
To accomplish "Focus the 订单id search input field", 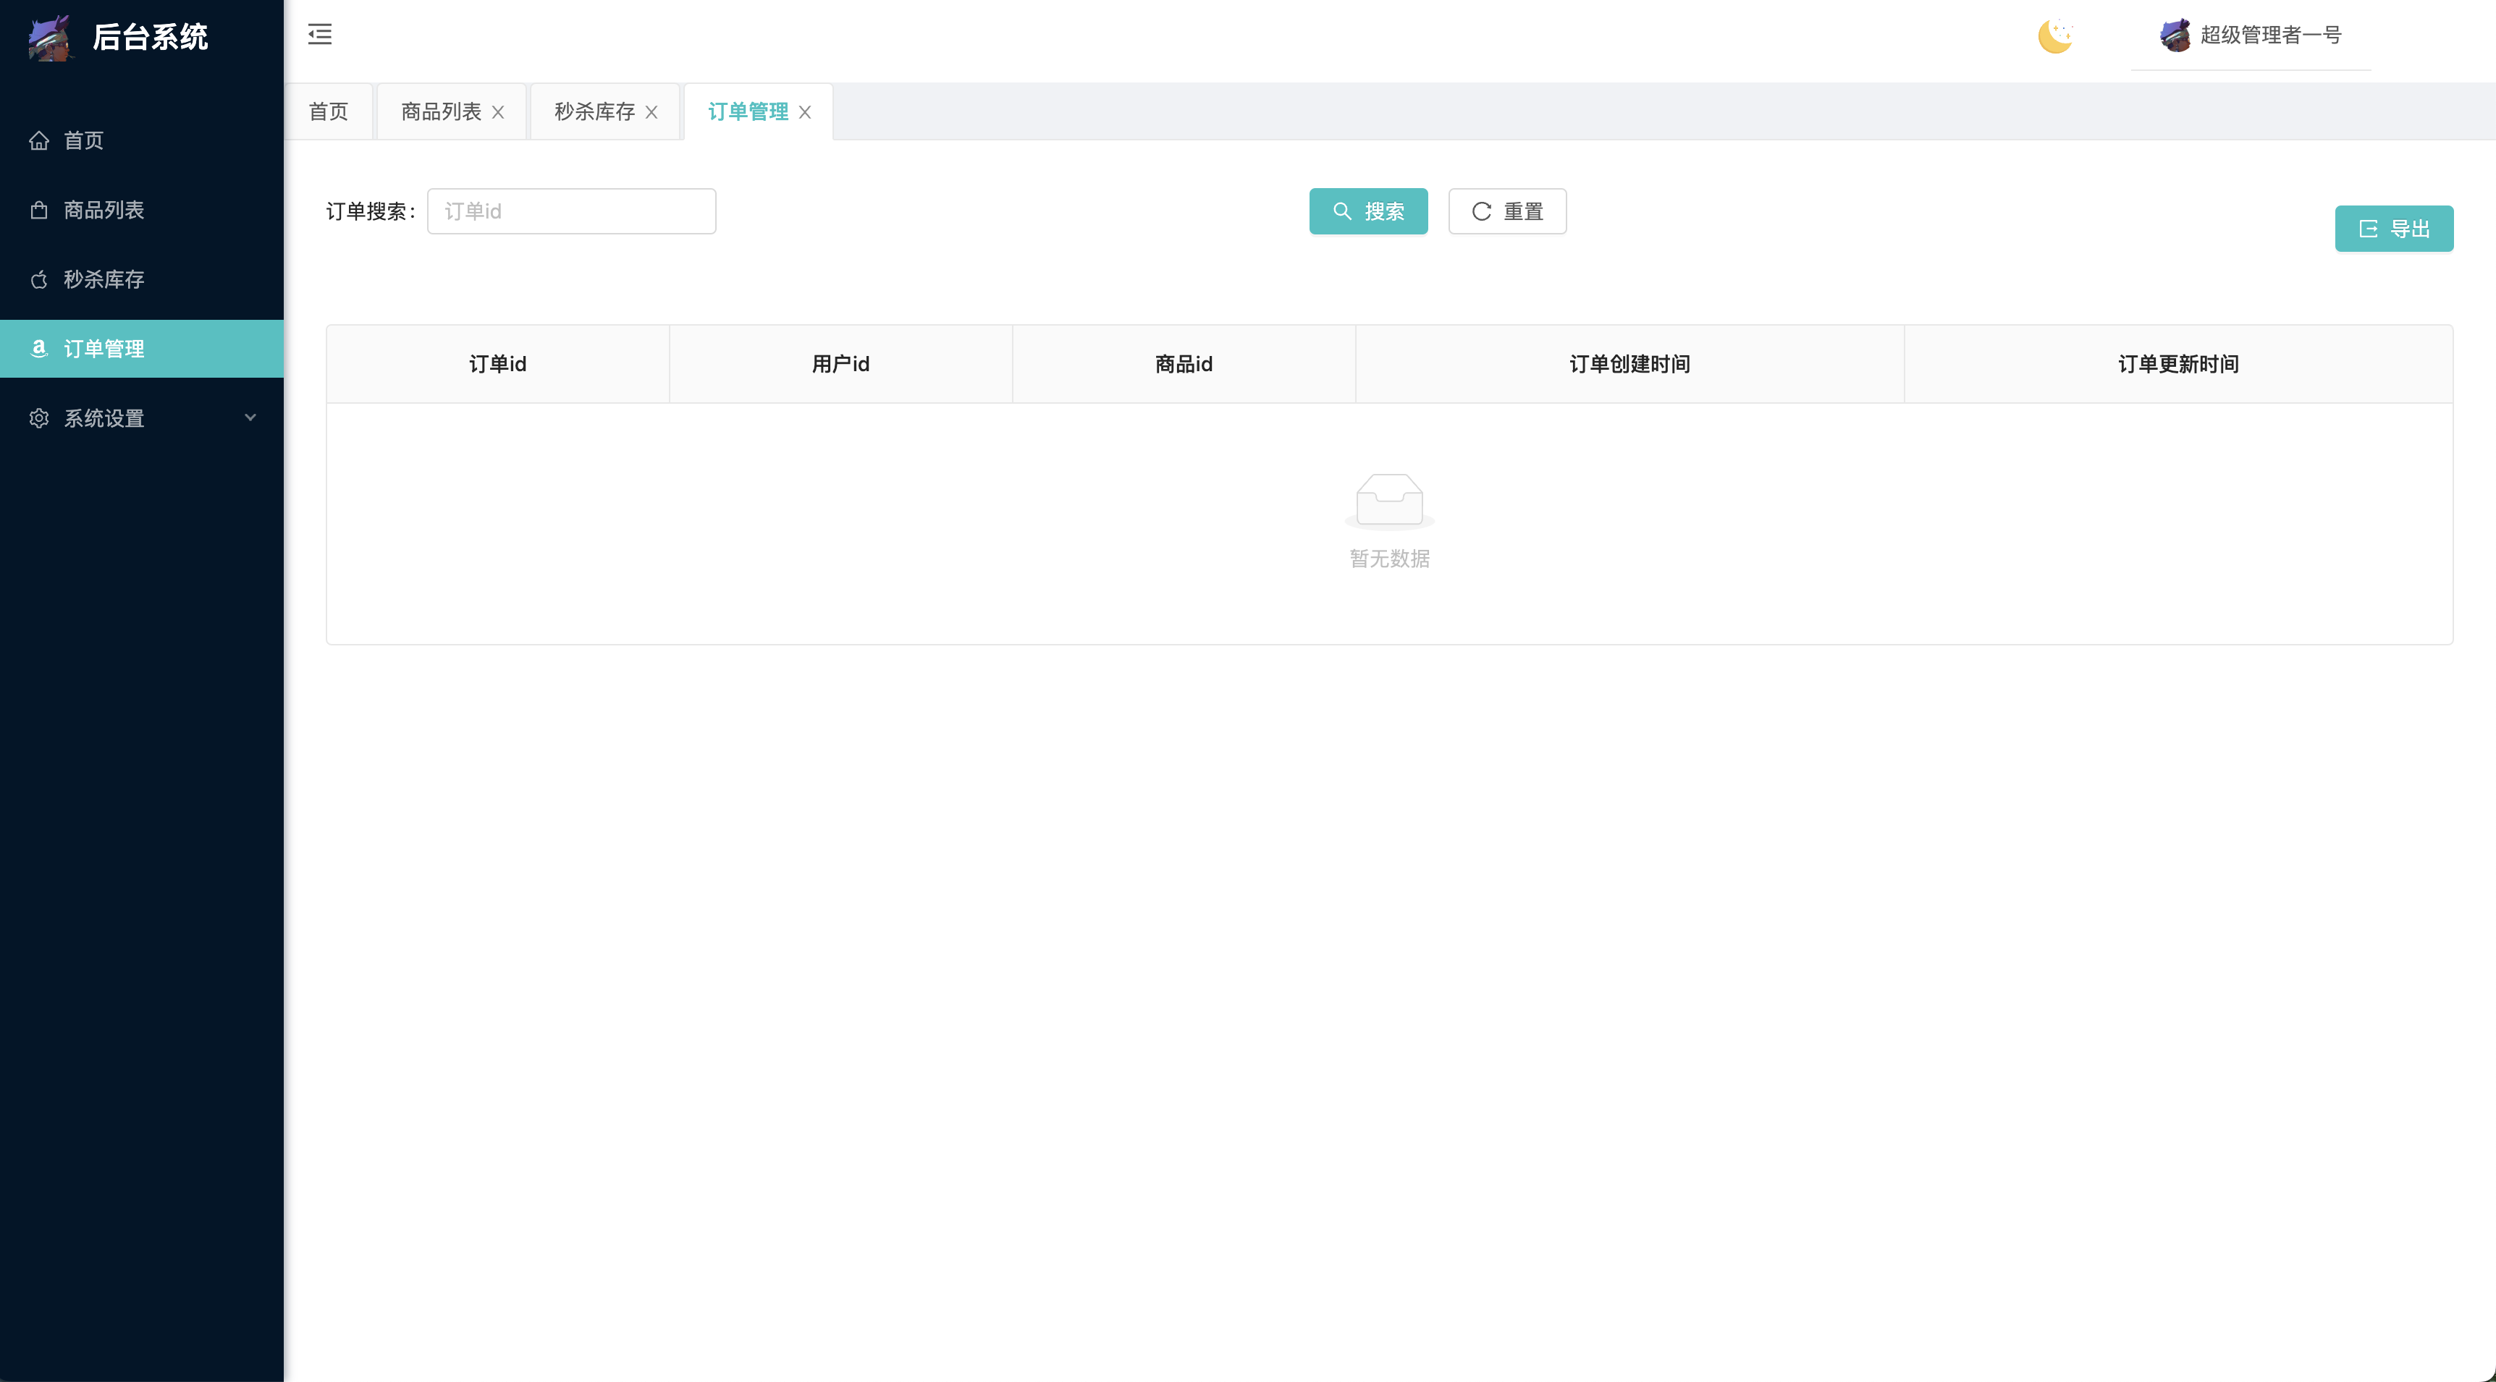I will pos(570,211).
